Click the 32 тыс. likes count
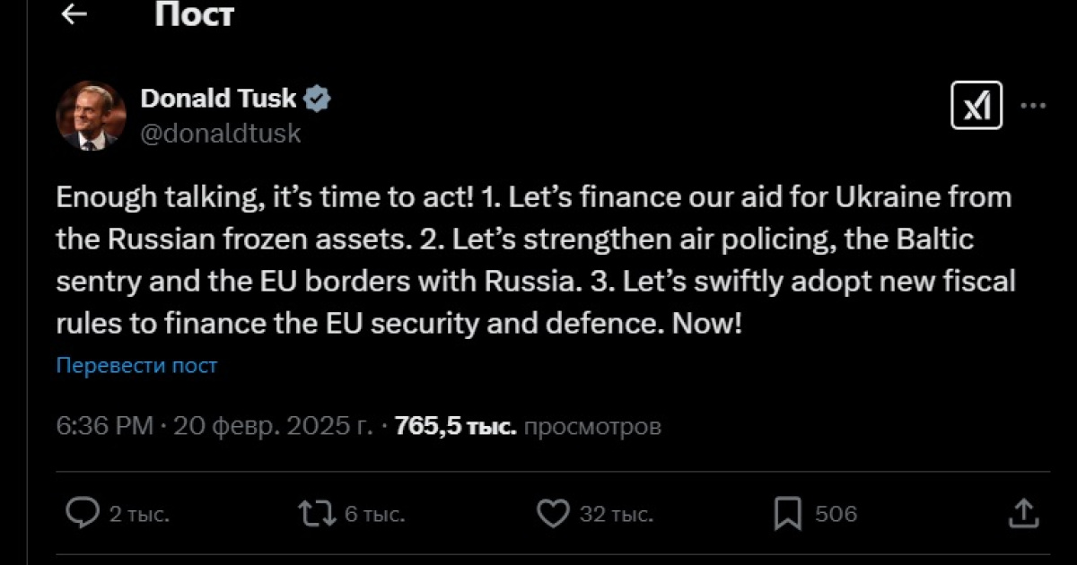The image size is (1077, 565). tap(615, 514)
